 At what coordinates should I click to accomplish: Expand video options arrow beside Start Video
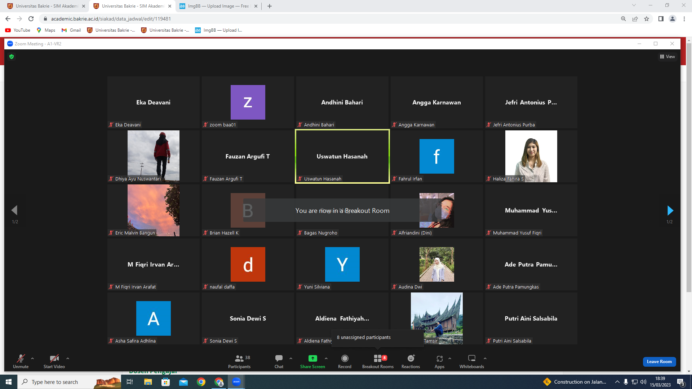pyautogui.click(x=68, y=358)
